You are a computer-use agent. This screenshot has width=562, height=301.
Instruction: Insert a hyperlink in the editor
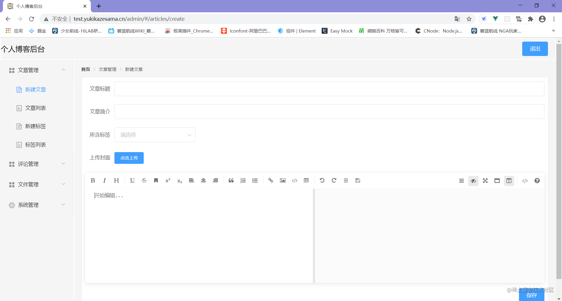tap(271, 181)
